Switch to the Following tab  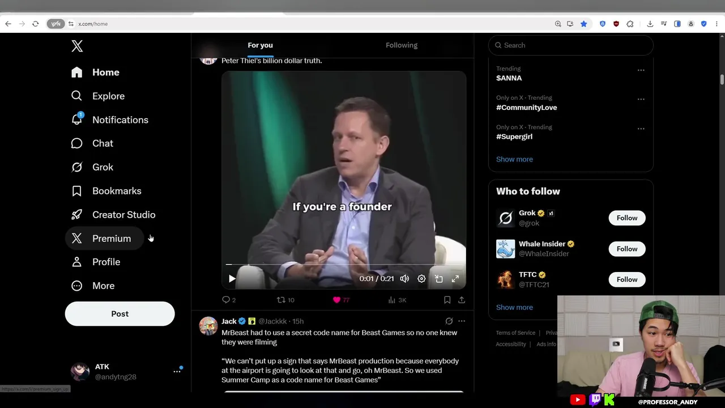(x=402, y=45)
